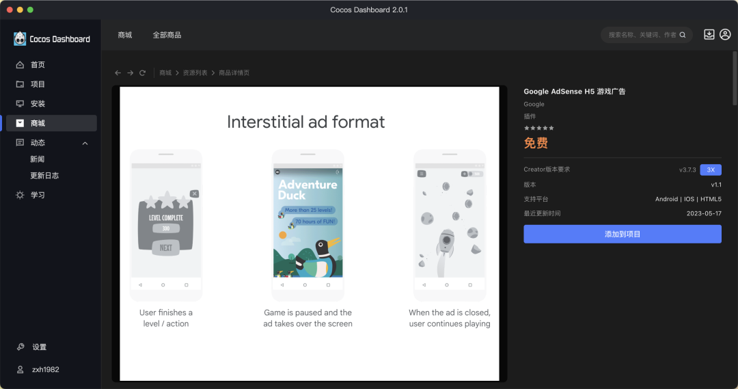This screenshot has height=389, width=738.
Task: Click the Google publisher name
Action: 534,104
